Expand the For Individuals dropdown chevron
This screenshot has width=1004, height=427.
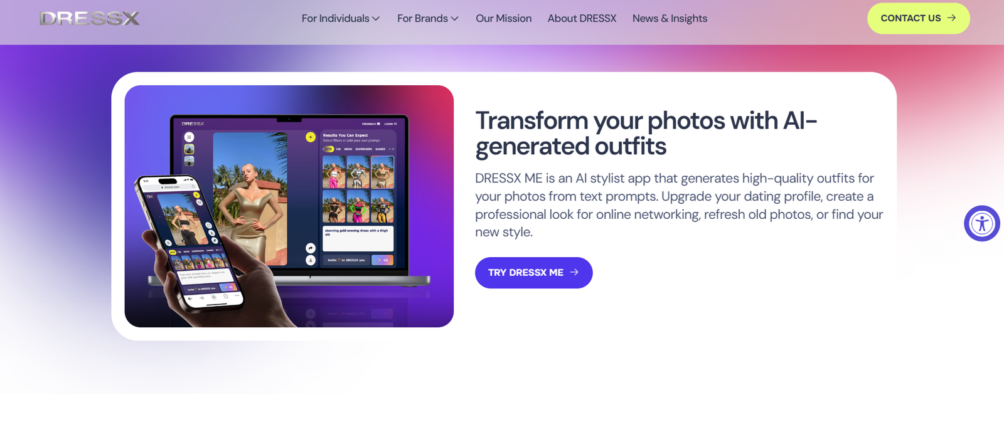(376, 19)
